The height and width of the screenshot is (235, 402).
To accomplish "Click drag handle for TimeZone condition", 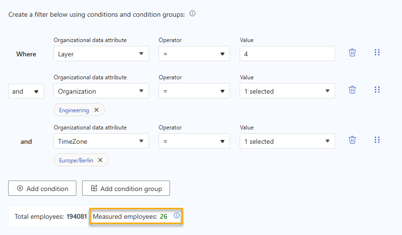I will click(x=377, y=140).
